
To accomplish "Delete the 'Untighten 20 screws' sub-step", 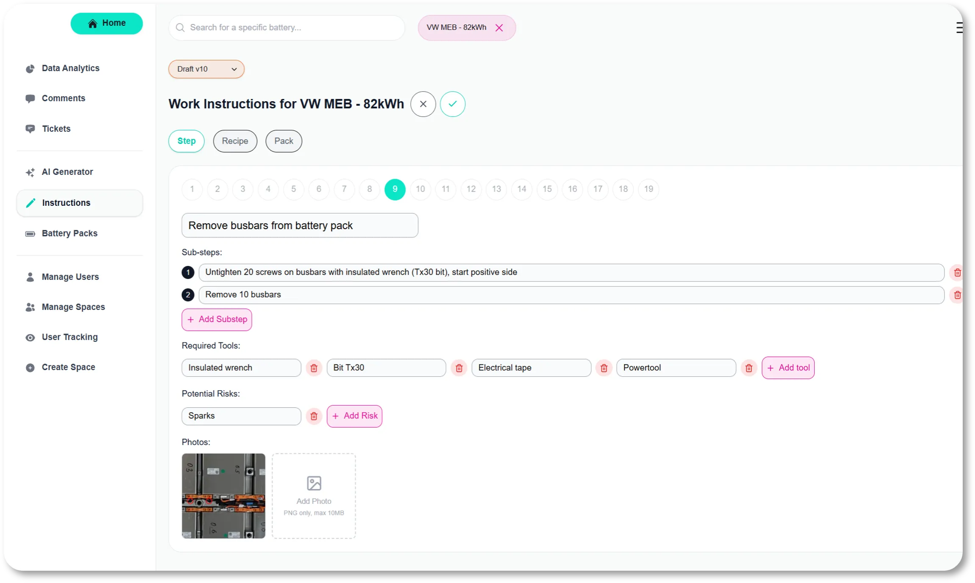I will click(957, 273).
